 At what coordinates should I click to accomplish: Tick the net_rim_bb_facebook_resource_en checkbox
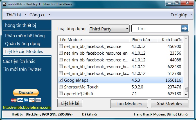point(61,53)
